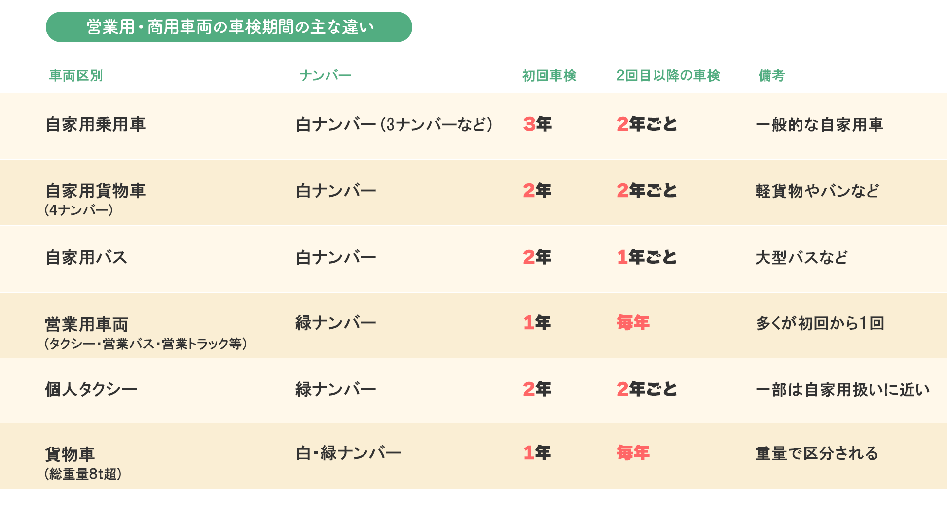Select the 車両区別 column header
Screen dimensions: 947x517
point(76,75)
